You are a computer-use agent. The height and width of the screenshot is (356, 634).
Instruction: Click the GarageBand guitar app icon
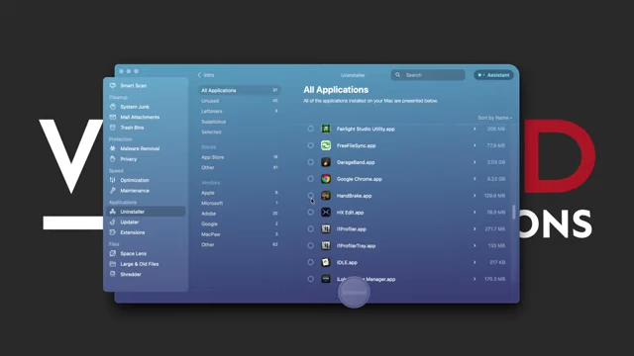pos(326,162)
